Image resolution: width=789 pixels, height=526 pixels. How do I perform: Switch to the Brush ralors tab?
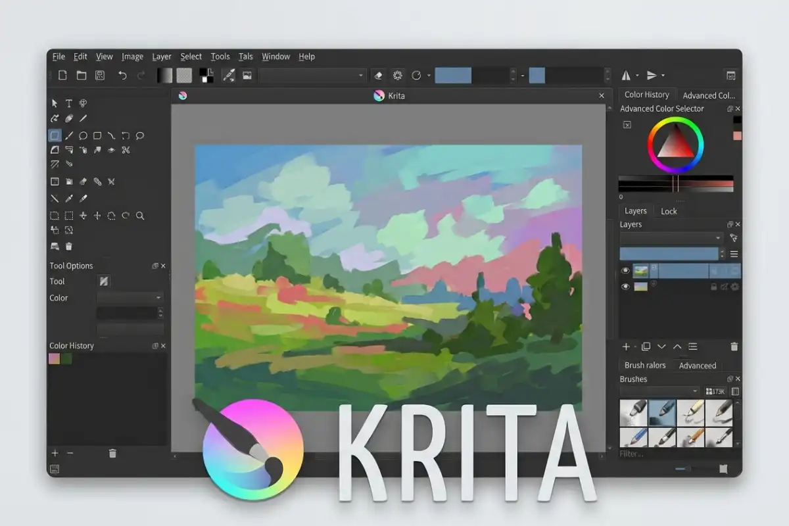pos(645,366)
